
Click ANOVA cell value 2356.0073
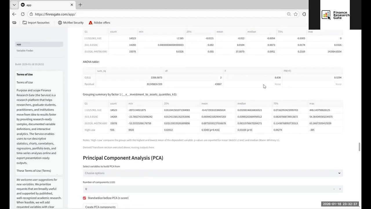[x=157, y=78]
